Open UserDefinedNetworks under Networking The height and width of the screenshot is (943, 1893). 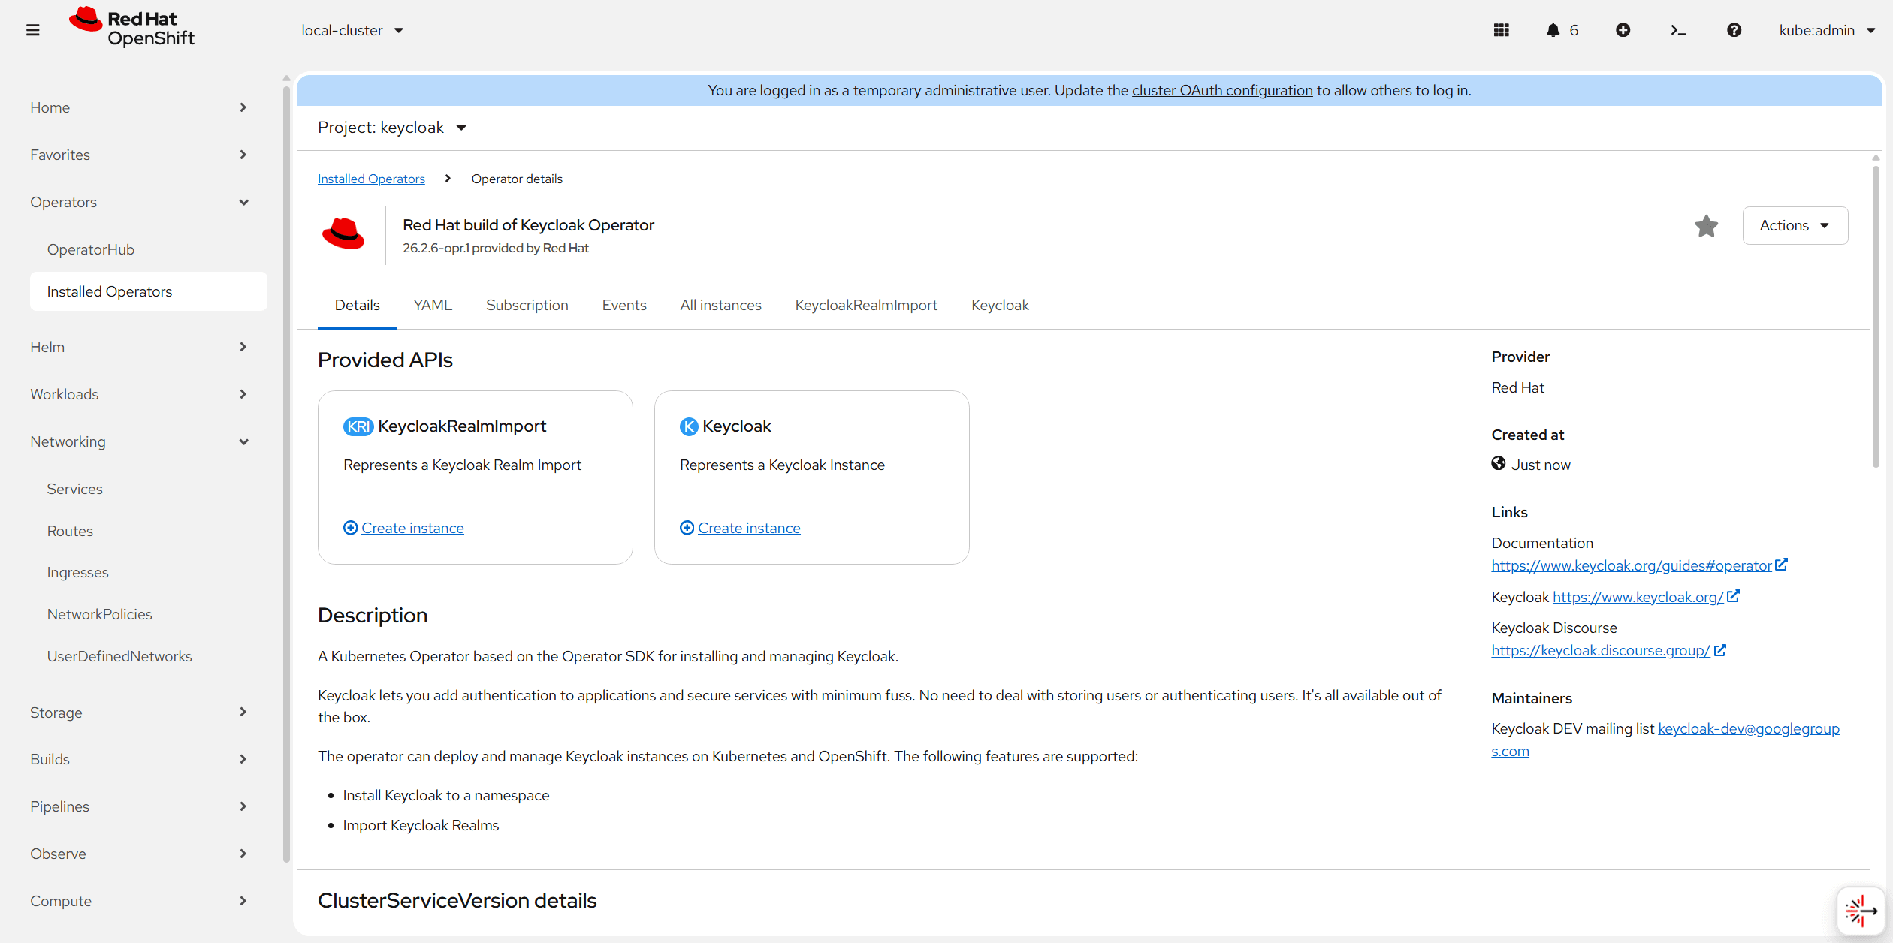point(149,656)
